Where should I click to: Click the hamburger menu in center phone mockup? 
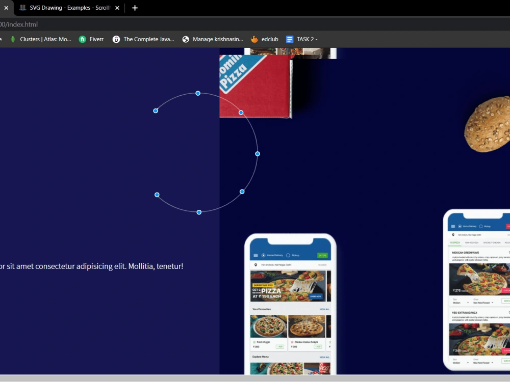tap(256, 255)
